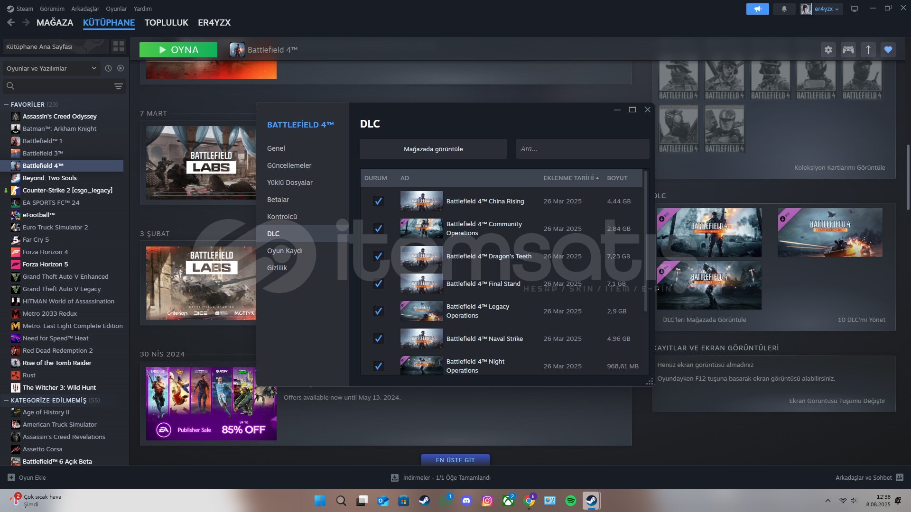911x512 pixels.
Task: Show hidden system tray icons chevron
Action: click(828, 501)
